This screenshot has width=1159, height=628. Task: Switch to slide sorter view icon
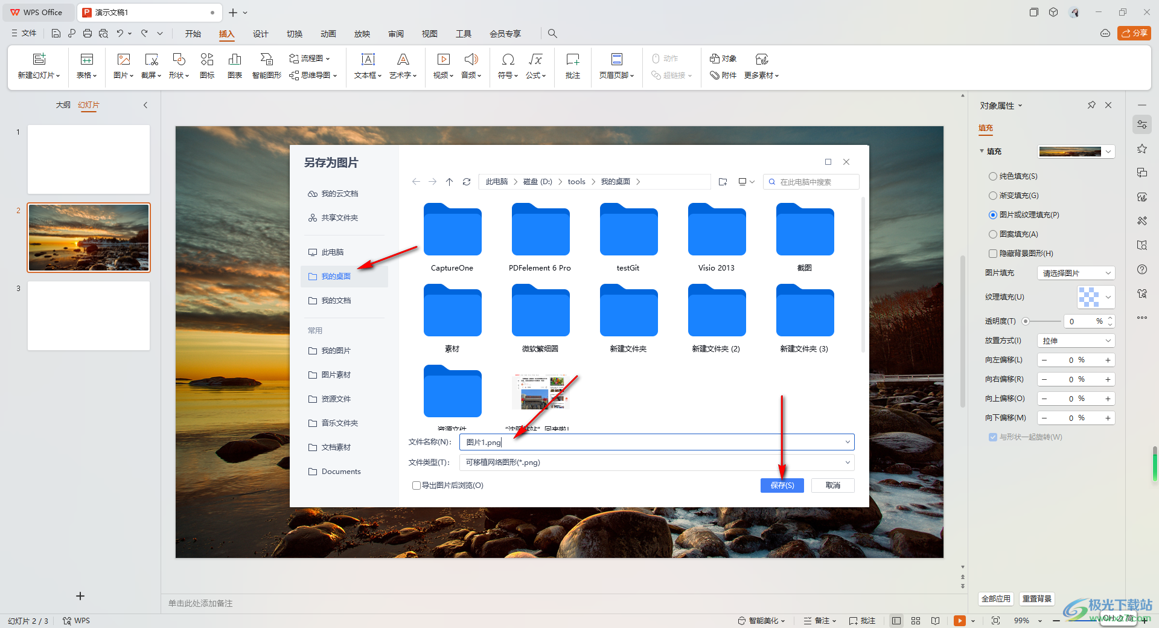(916, 620)
